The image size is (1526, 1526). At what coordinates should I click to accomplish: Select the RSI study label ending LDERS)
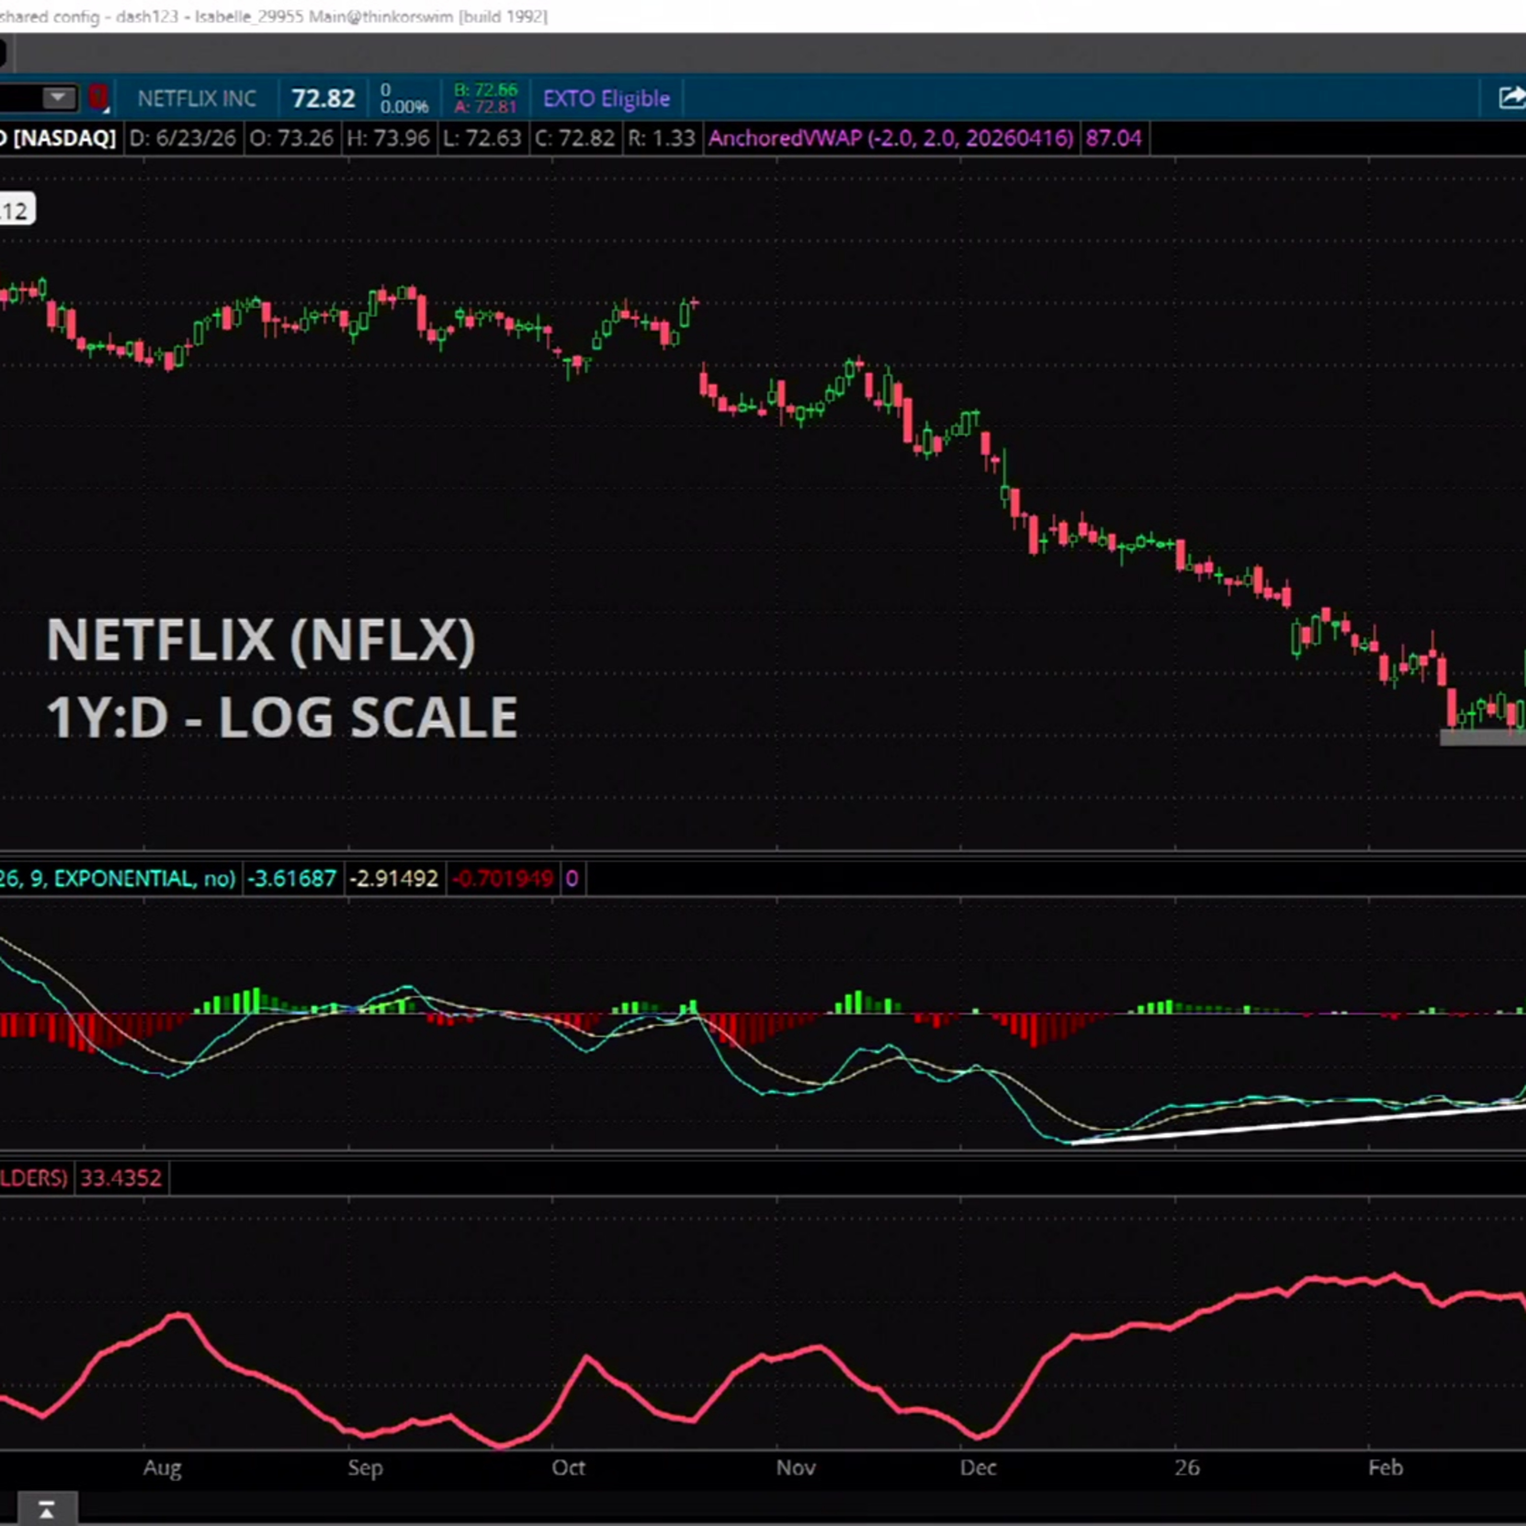click(34, 1178)
